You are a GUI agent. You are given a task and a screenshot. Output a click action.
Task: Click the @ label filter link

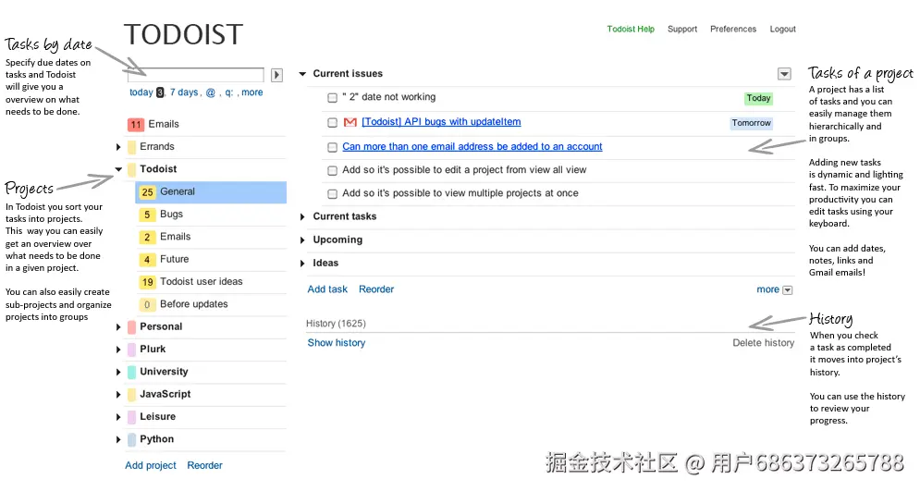coord(211,92)
